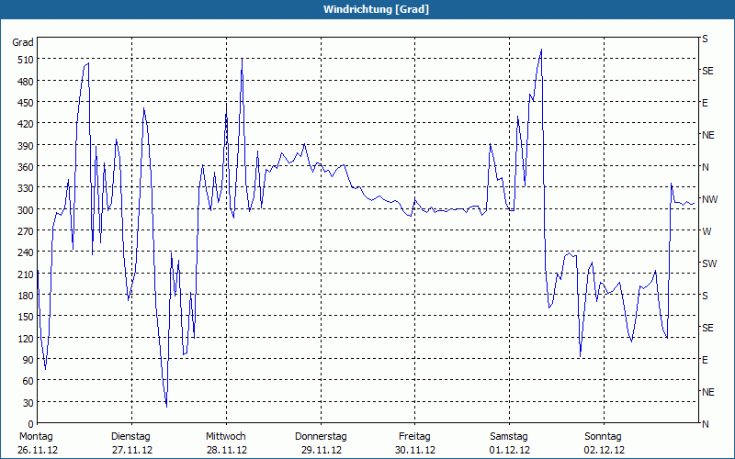Screen dimensions: 735x459
Task: Select the date 30.11.12
Action: [415, 450]
